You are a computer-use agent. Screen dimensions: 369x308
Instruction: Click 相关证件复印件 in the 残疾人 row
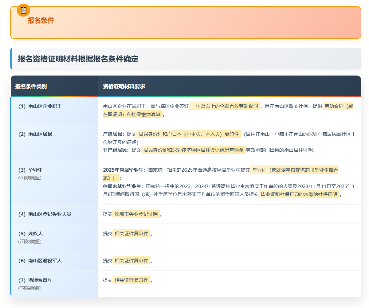click(132, 234)
